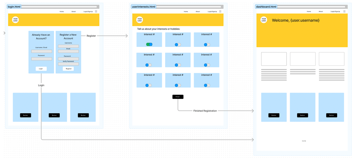Open the hamburger menu in dashboard.html
Image resolution: width=357 pixels, height=160 pixels.
pyautogui.click(x=344, y=11)
